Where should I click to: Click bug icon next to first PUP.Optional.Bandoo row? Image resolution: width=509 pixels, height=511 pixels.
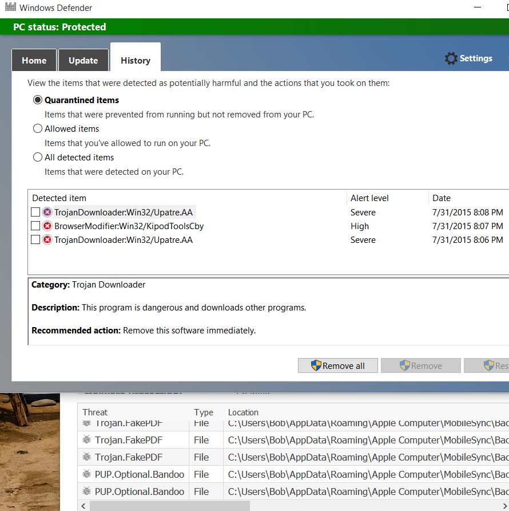(x=86, y=474)
